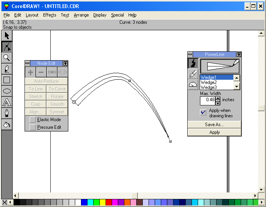The width and height of the screenshot is (266, 207).
Task: Click the PowerLine Apply button
Action: click(x=215, y=132)
